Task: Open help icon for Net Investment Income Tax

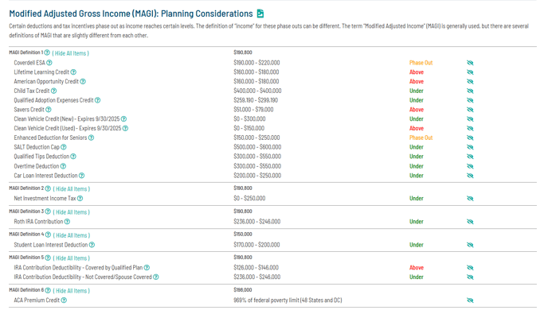Action: tap(80, 199)
